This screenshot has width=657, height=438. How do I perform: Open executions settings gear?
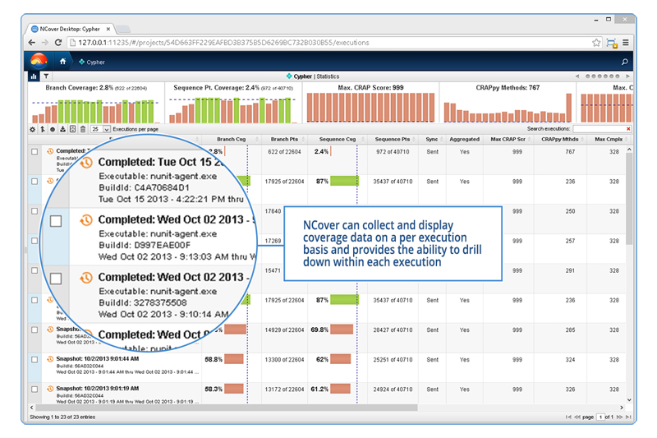32,129
